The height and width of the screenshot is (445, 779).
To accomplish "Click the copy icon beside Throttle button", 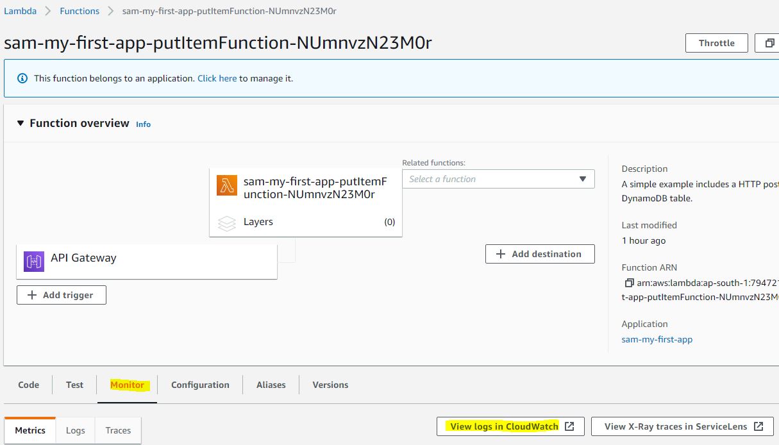I will (x=768, y=43).
